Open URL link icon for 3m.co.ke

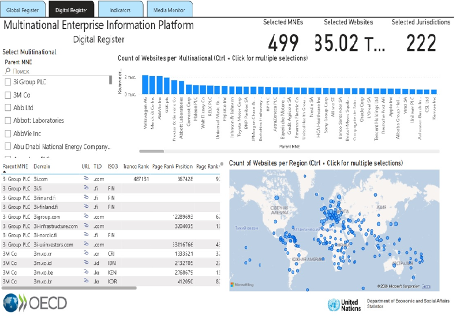pos(86,272)
